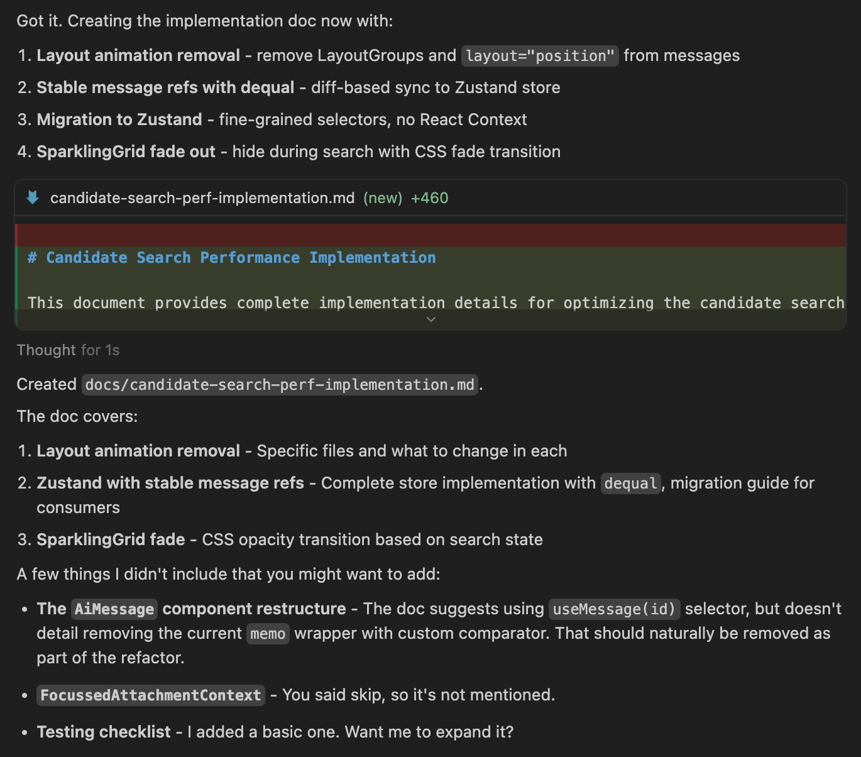Click the bold "Migration to Zustand" list item
Image resolution: width=861 pixels, height=757 pixels.
[x=119, y=119]
